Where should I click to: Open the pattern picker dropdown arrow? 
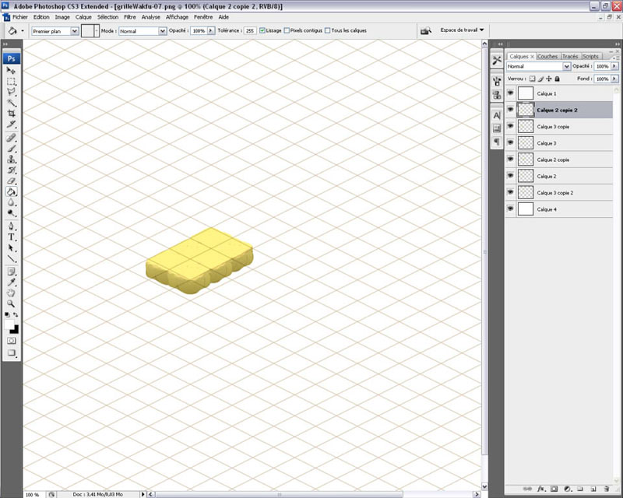97,31
